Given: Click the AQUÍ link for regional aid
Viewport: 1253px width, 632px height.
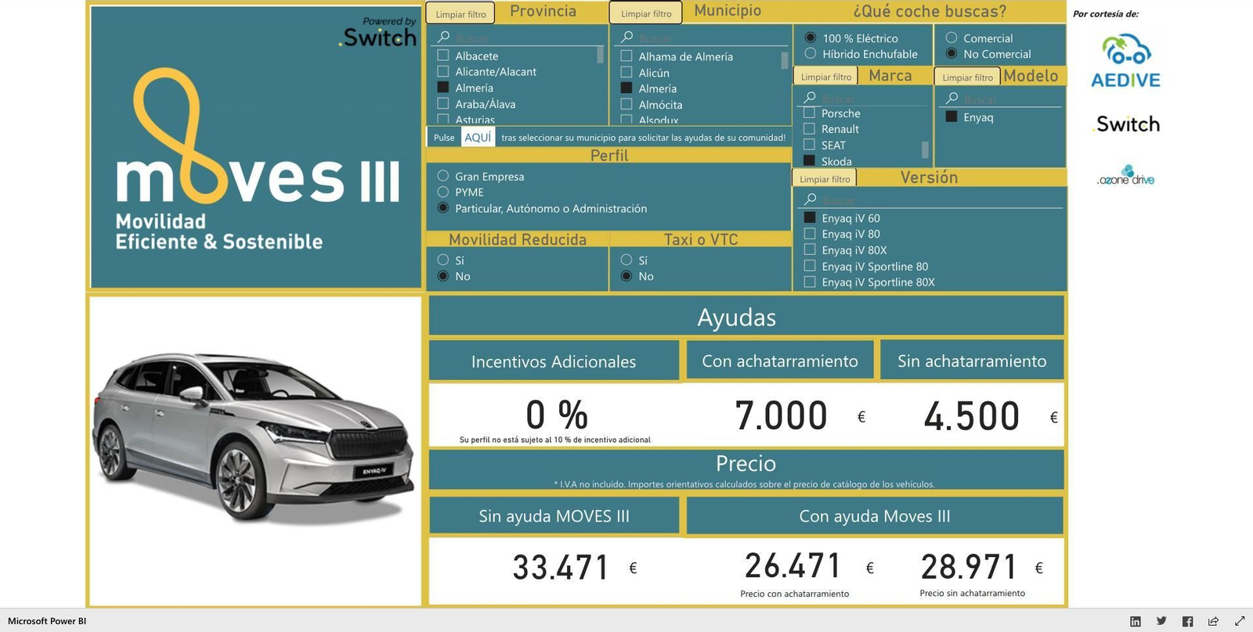Looking at the screenshot, I should [478, 137].
